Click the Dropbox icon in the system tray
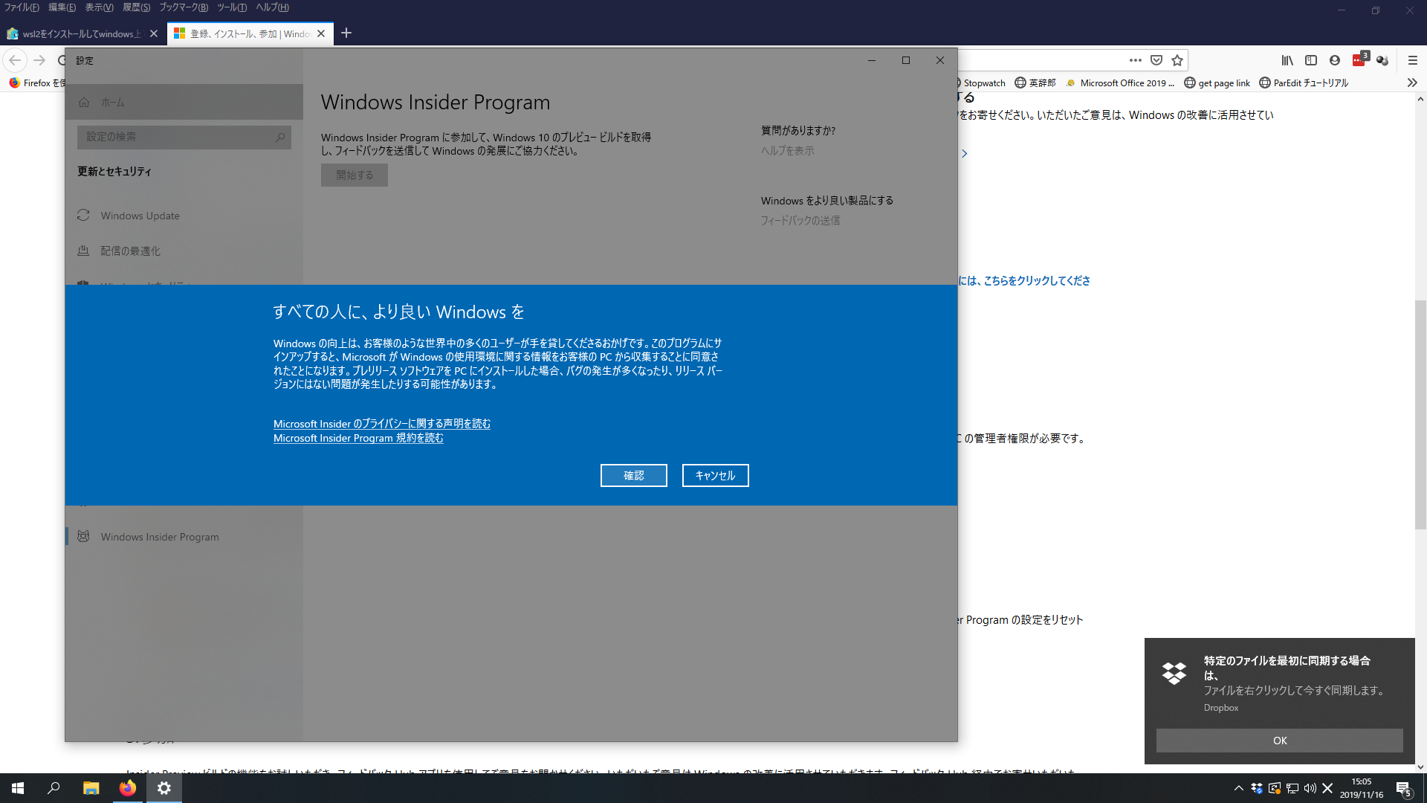1427x803 pixels. [x=1257, y=788]
